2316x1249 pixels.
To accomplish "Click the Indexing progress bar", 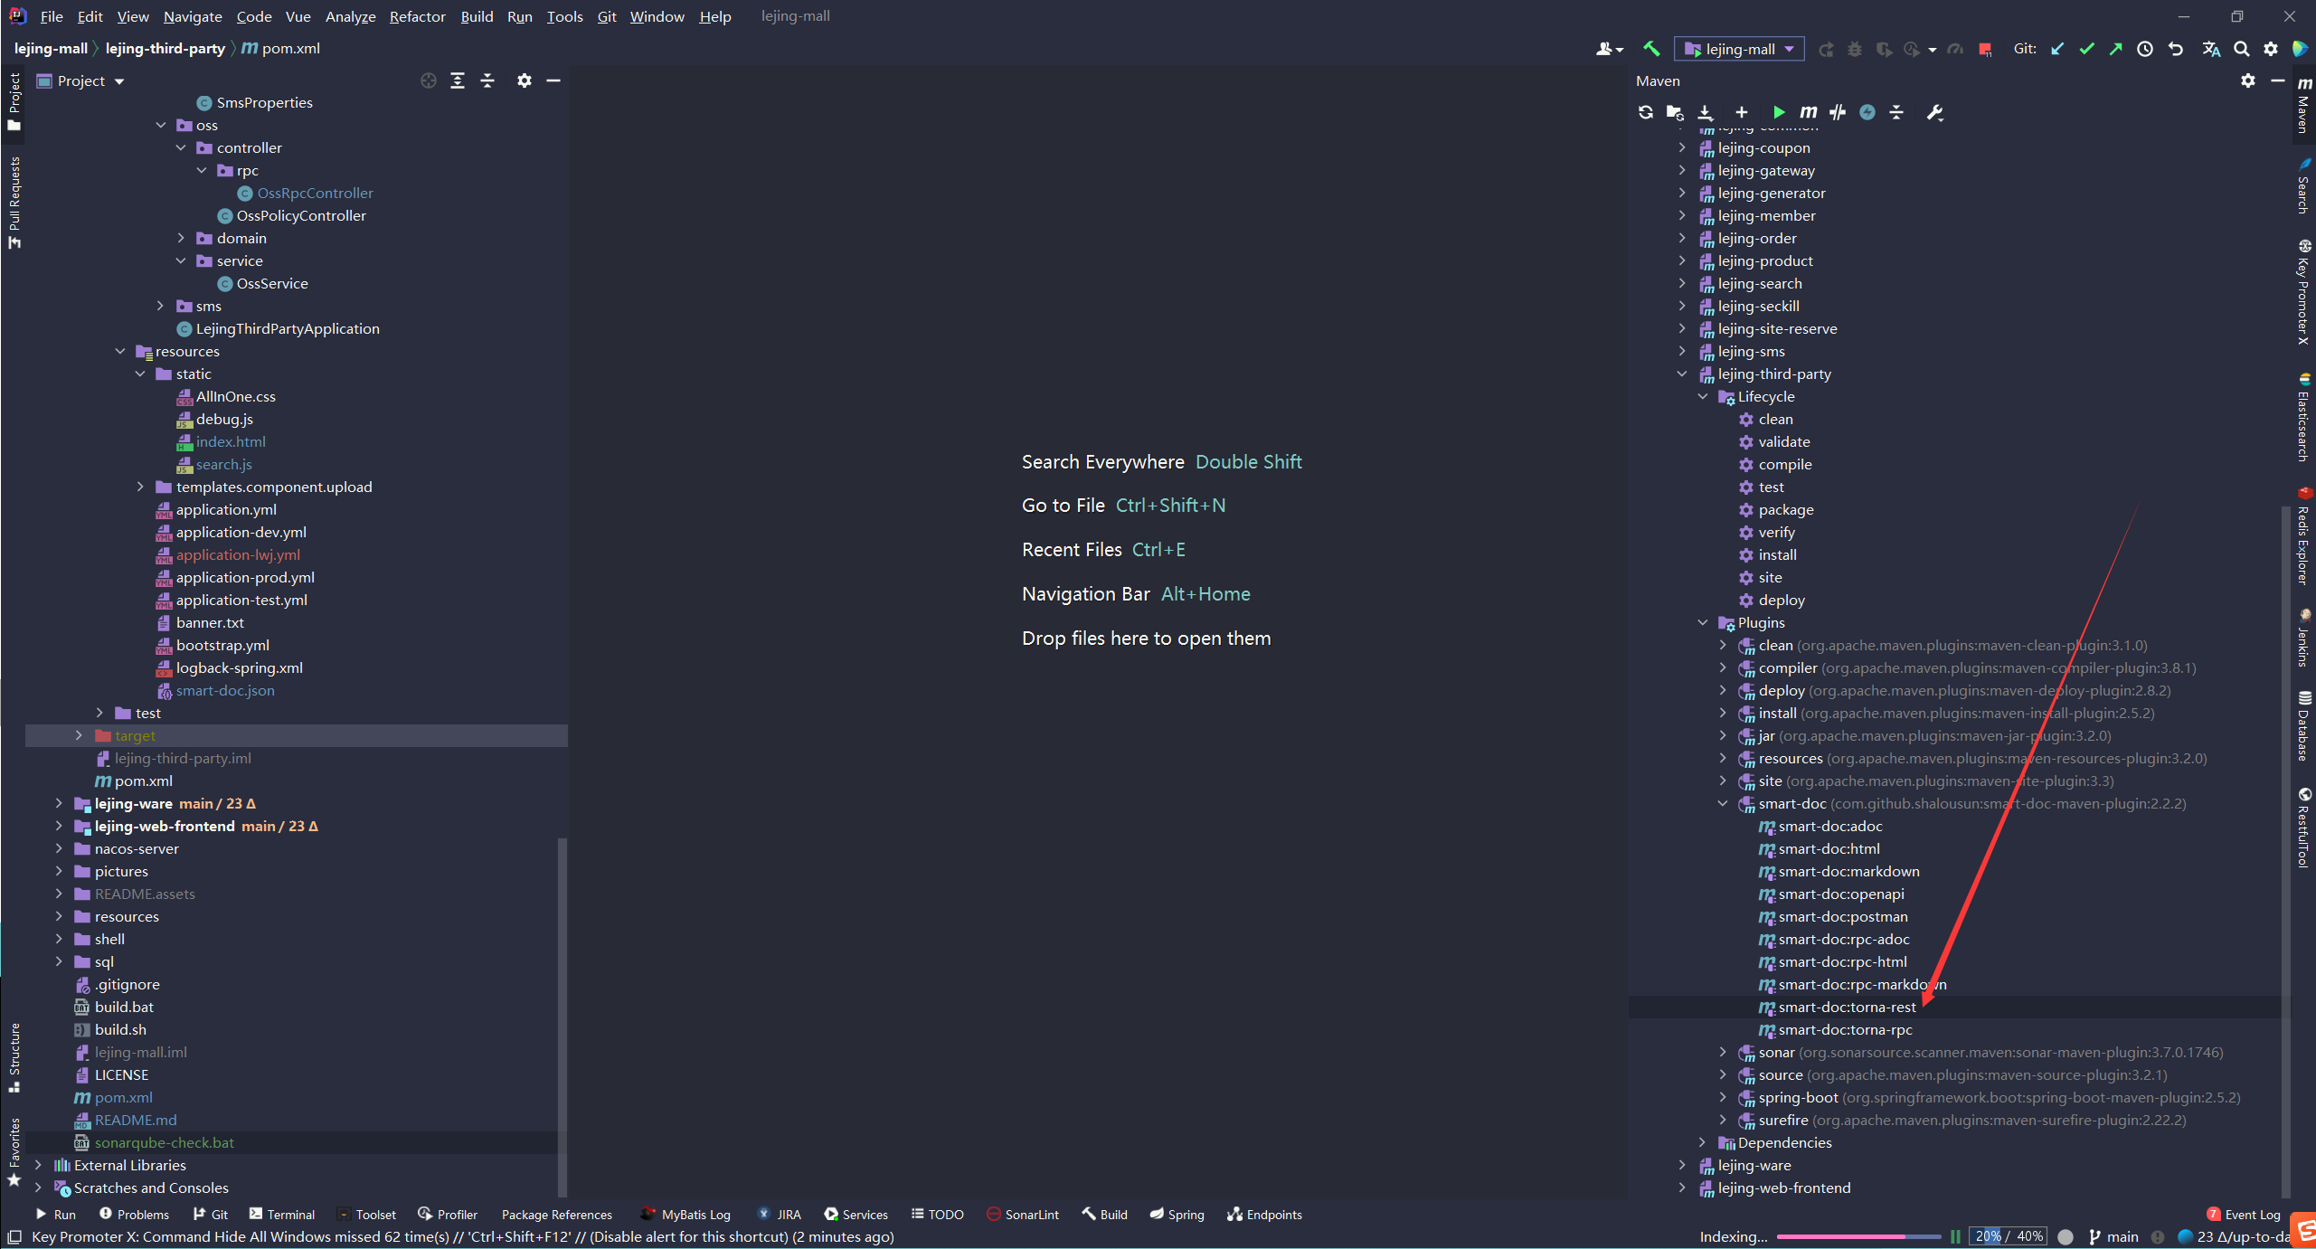I will point(1858,1236).
